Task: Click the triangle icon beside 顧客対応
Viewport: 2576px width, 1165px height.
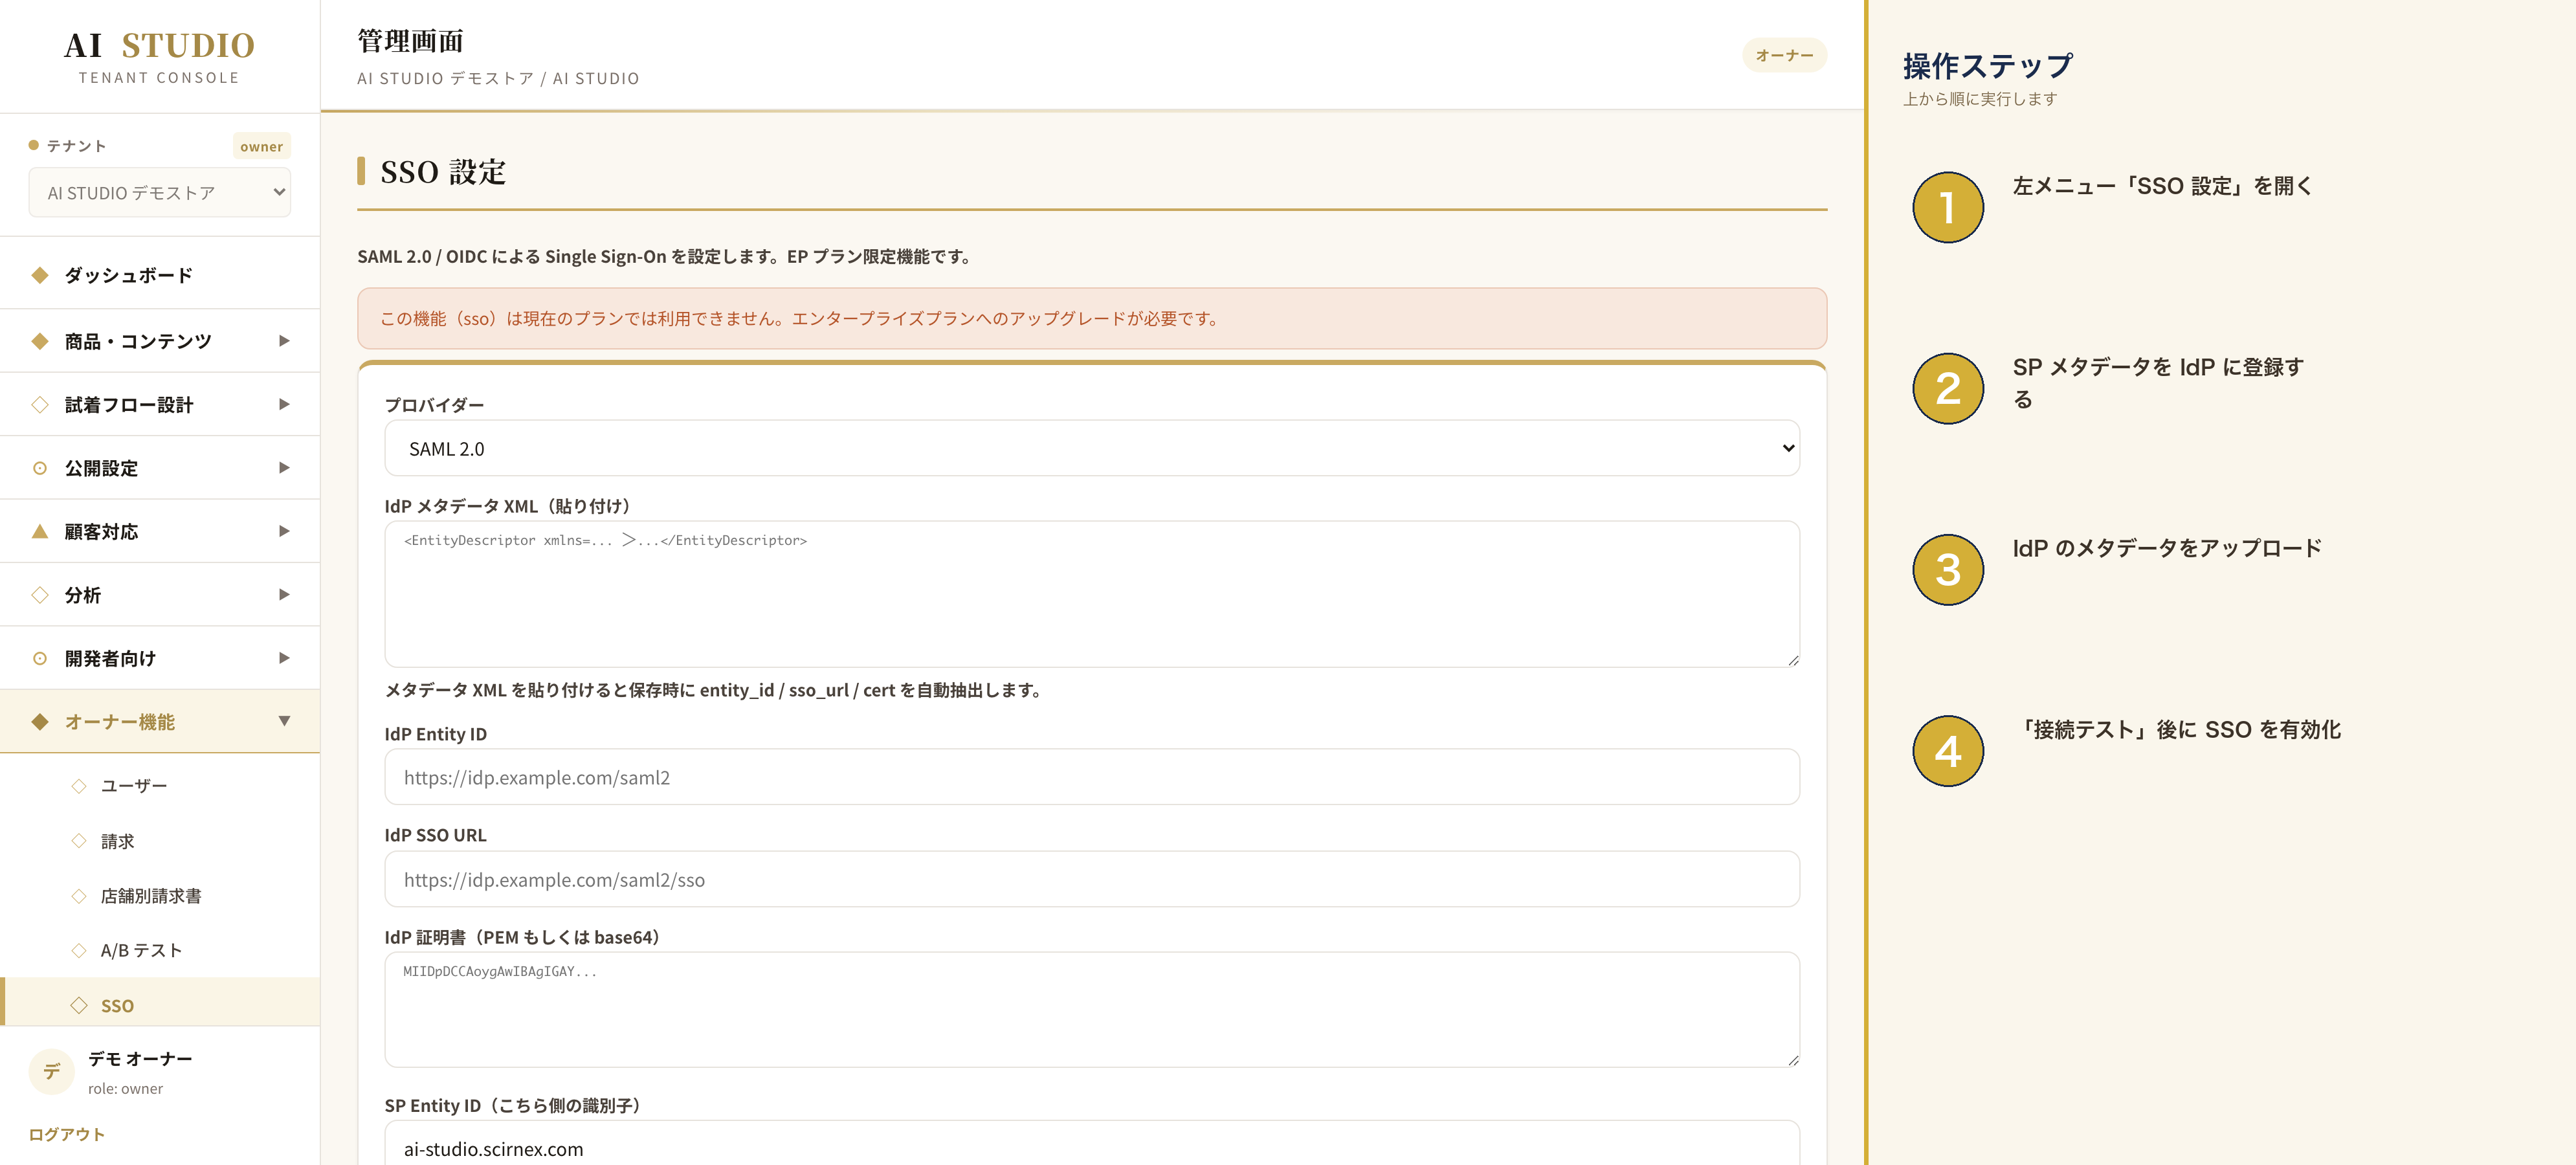Action: tap(40, 531)
